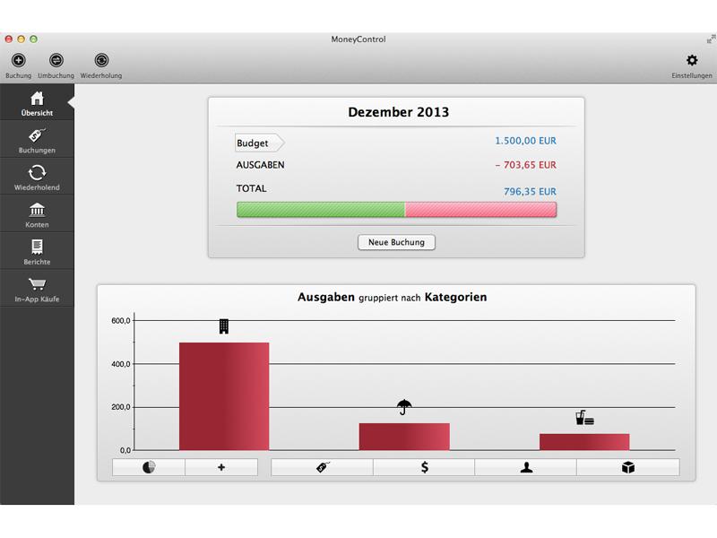717x538 pixels.
Task: Group expenses by person icon
Action: pos(526,467)
